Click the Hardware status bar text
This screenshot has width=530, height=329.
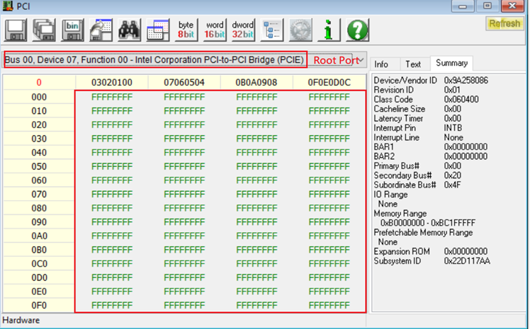click(x=21, y=321)
